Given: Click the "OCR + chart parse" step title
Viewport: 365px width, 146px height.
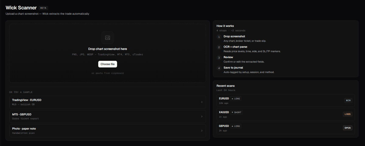Looking at the screenshot, I should [x=235, y=47].
